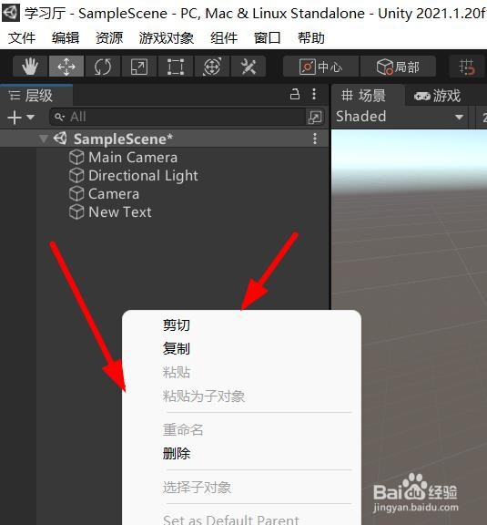The image size is (487, 525).
Task: Open the create object plus dropdown
Action: pyautogui.click(x=20, y=118)
